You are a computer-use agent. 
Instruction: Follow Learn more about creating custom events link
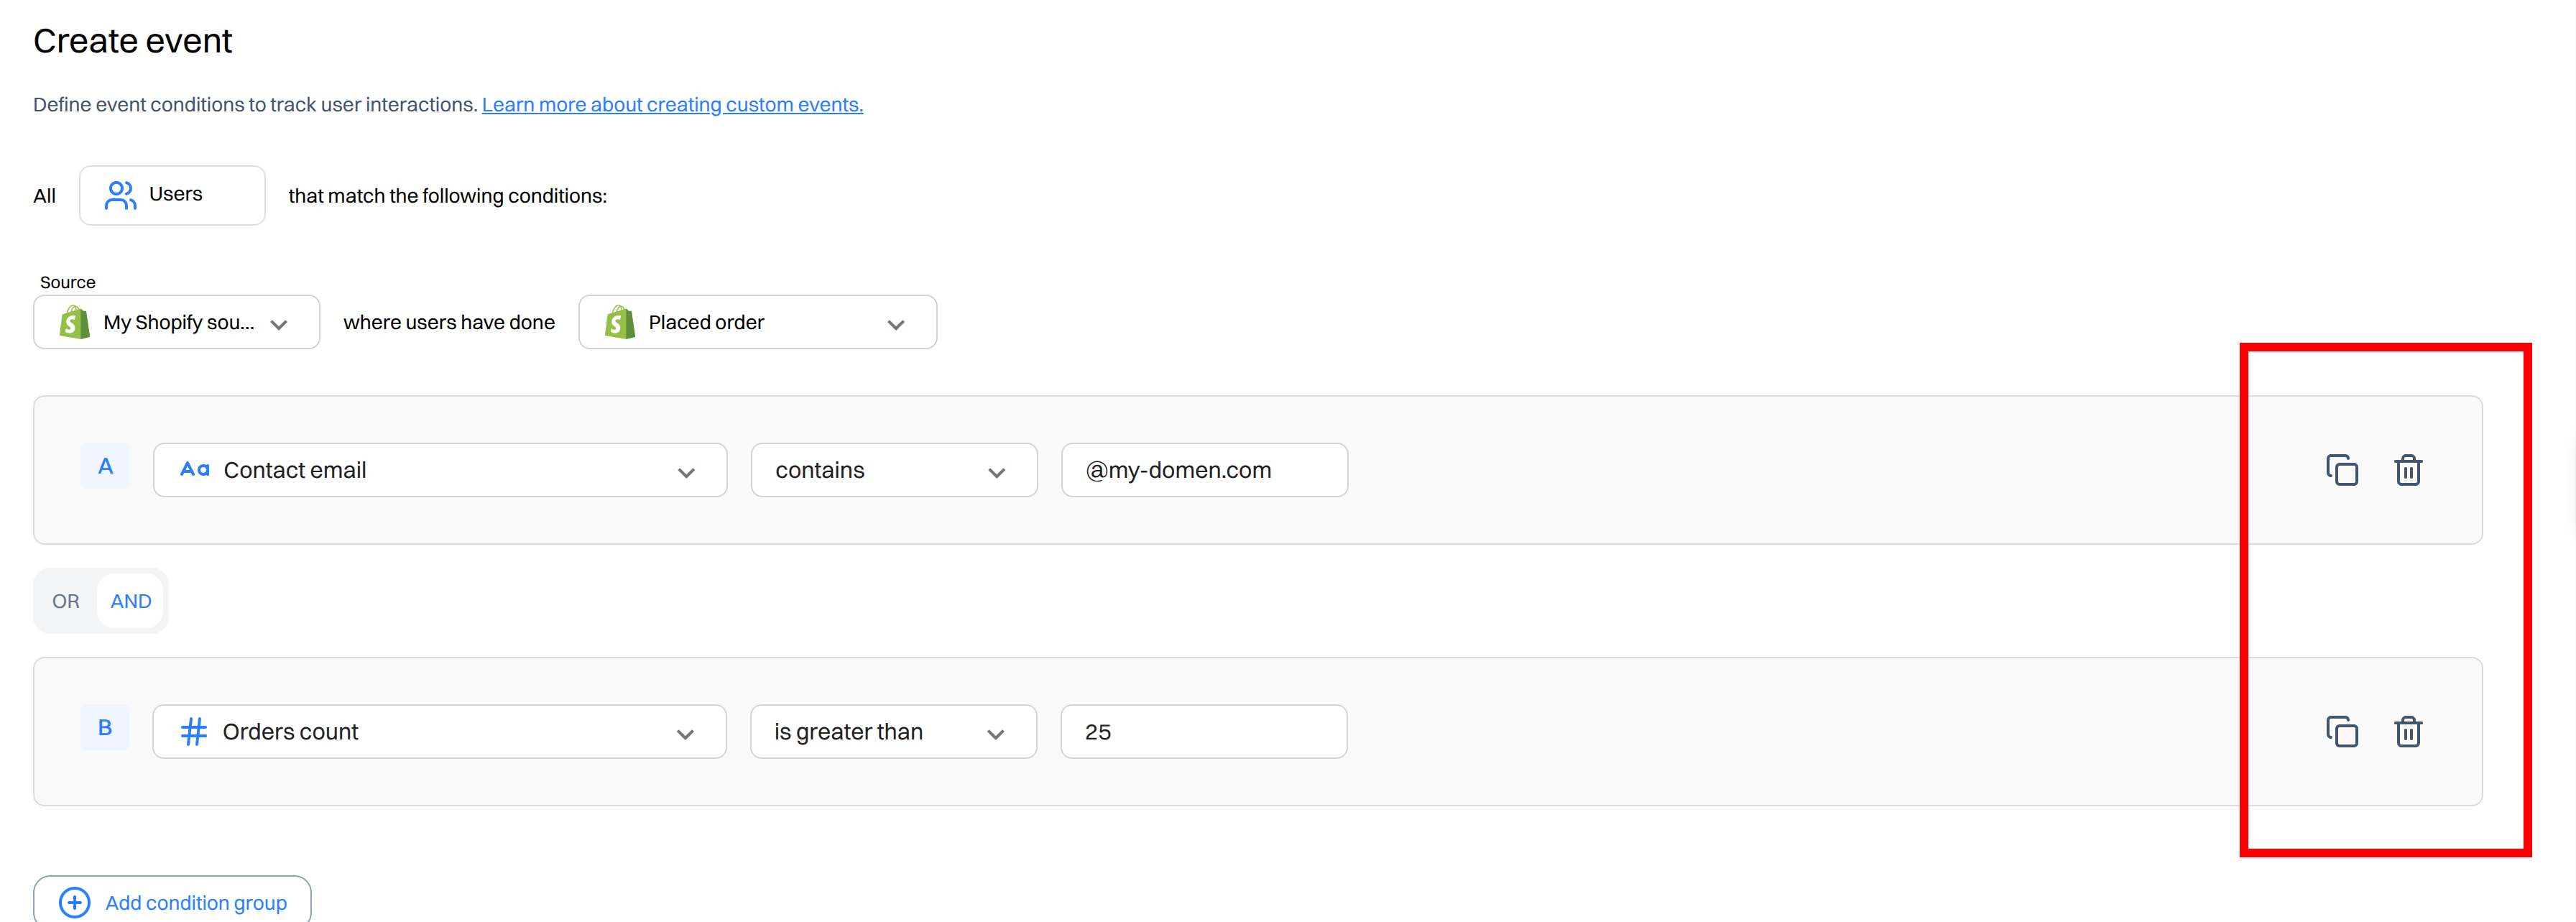pos(672,104)
